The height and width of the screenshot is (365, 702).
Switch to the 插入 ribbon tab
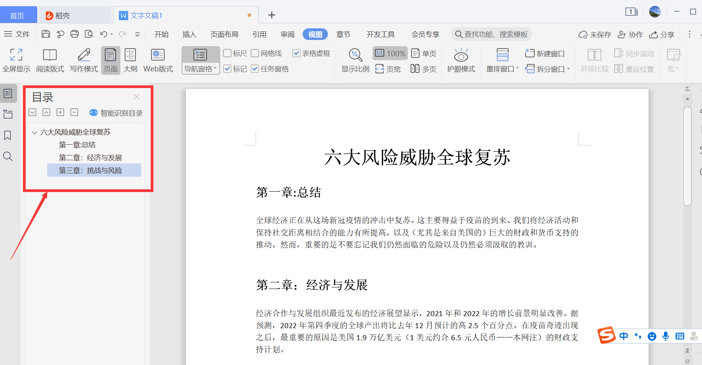[189, 34]
